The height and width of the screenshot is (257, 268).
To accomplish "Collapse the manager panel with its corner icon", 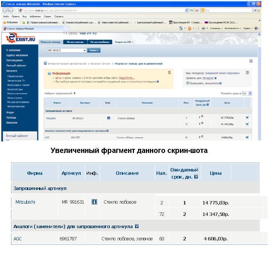I will 247,73.
